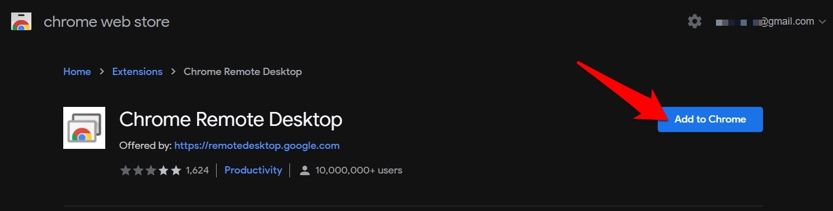This screenshot has height=211, width=833.
Task: Select the Chrome Remote Desktop breadcrumb text
Action: click(x=243, y=72)
